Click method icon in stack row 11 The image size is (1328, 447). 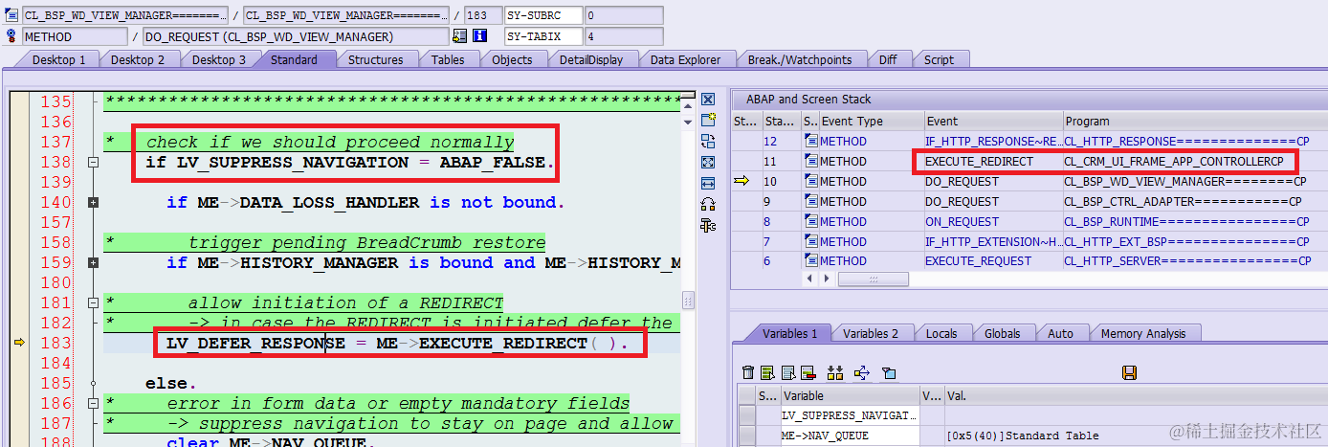click(811, 162)
